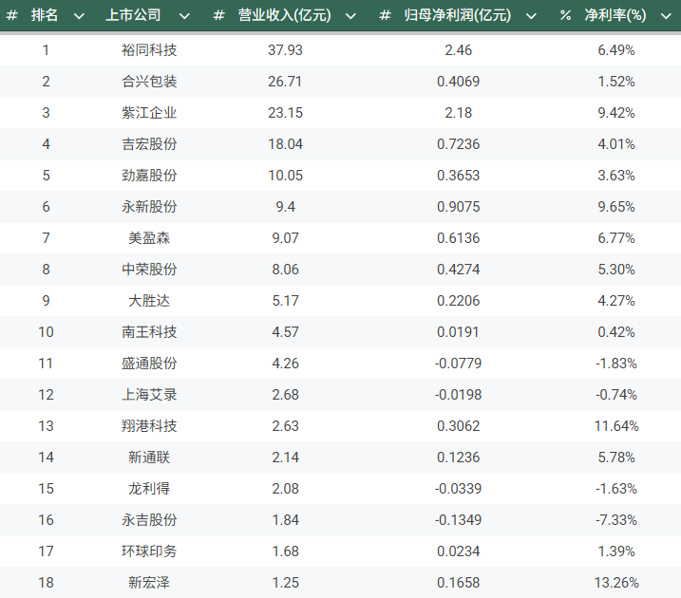The height and width of the screenshot is (598, 681).
Task: Select revenue value 37.93
Action: (x=285, y=50)
